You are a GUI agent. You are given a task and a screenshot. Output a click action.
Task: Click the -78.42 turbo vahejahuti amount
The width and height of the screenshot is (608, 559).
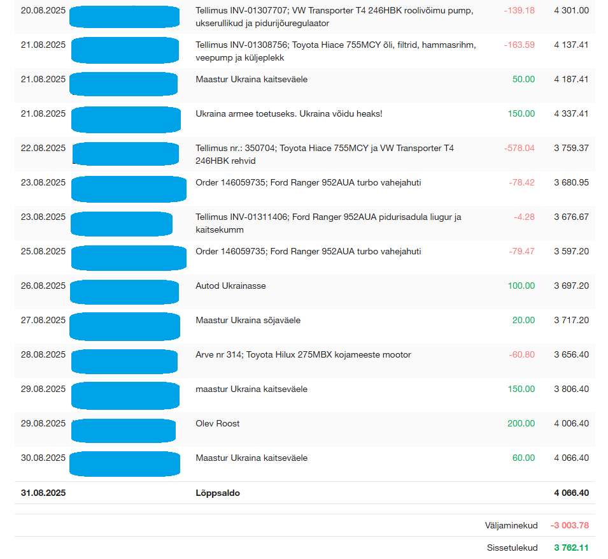point(521,183)
